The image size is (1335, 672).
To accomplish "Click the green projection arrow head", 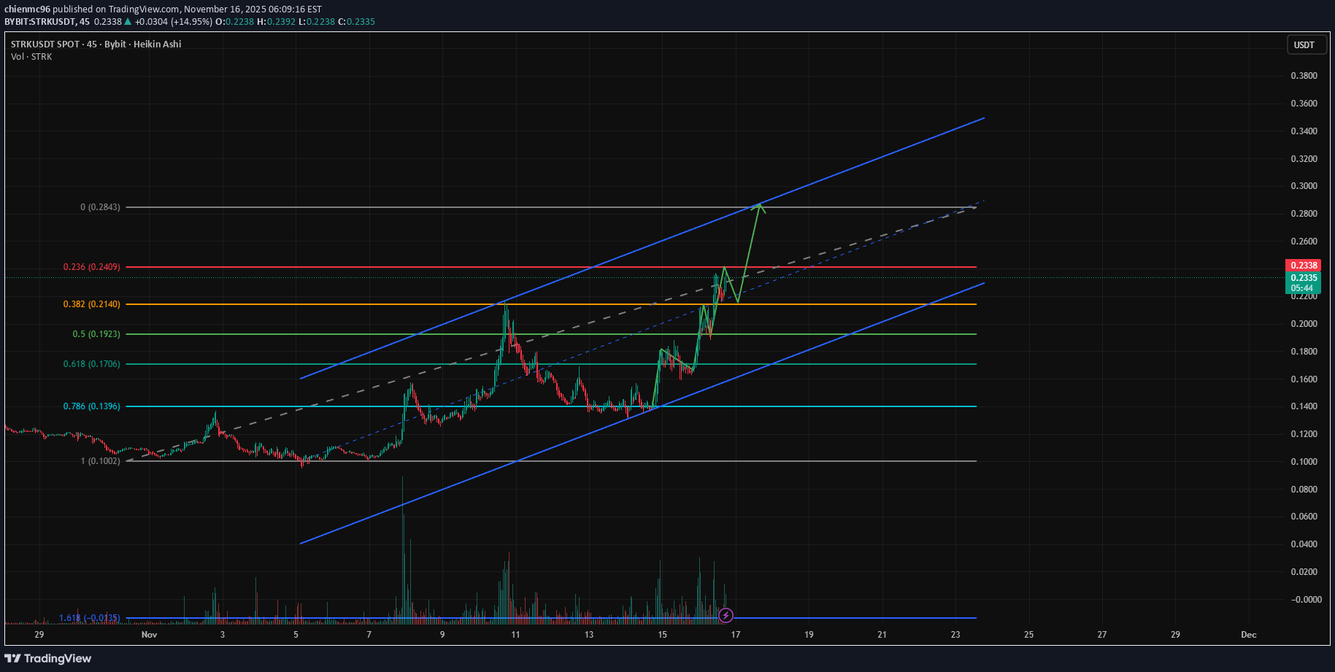I will pyautogui.click(x=760, y=207).
